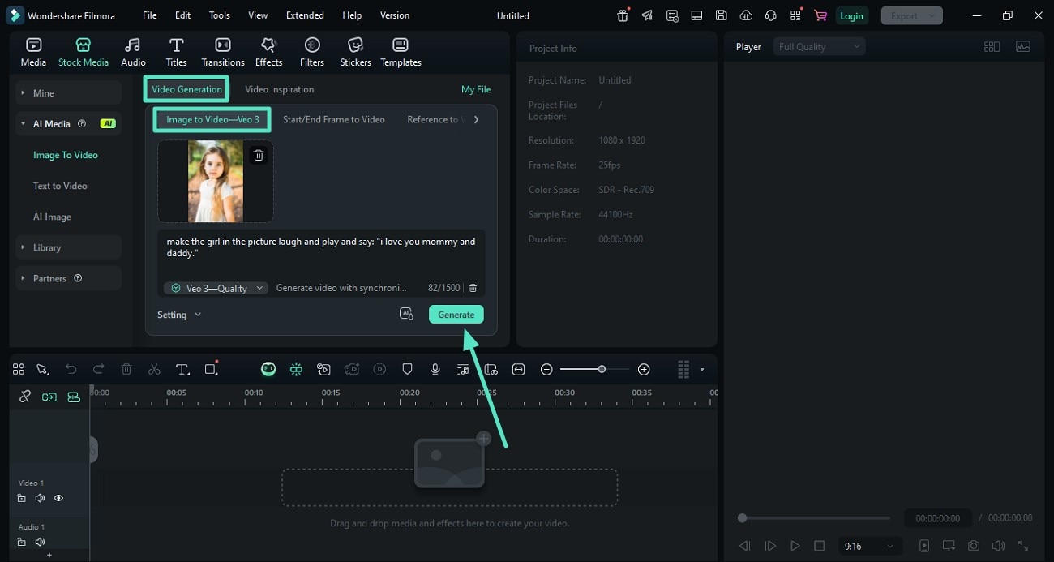The image size is (1054, 562).
Task: Open the Tools menu
Action: [220, 15]
